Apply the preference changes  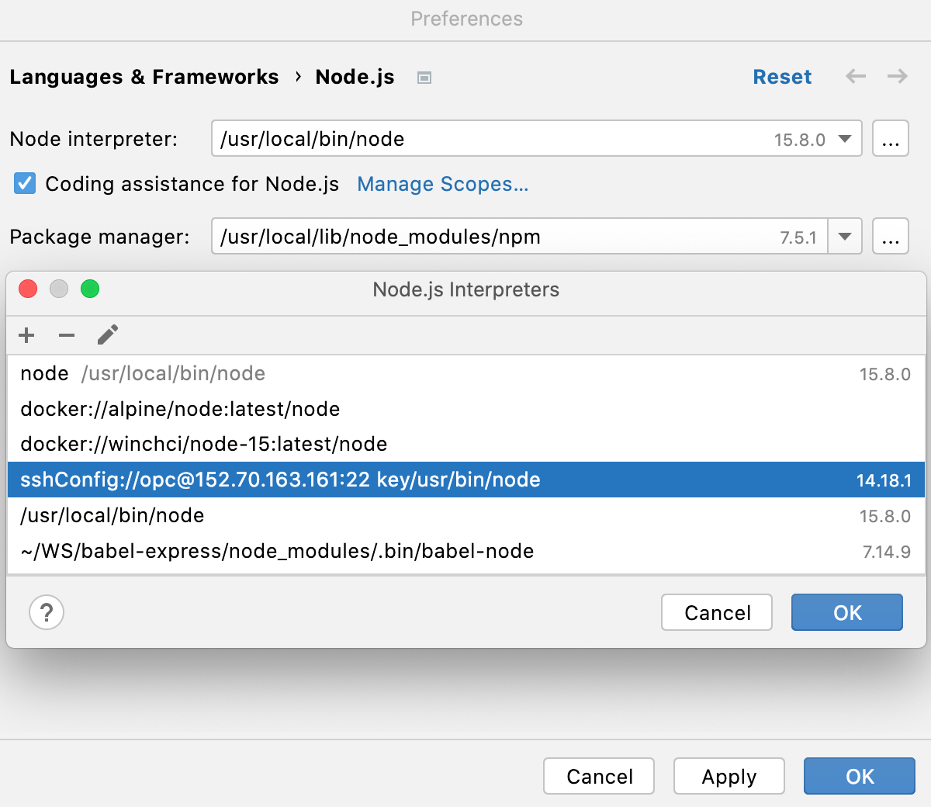point(729,776)
